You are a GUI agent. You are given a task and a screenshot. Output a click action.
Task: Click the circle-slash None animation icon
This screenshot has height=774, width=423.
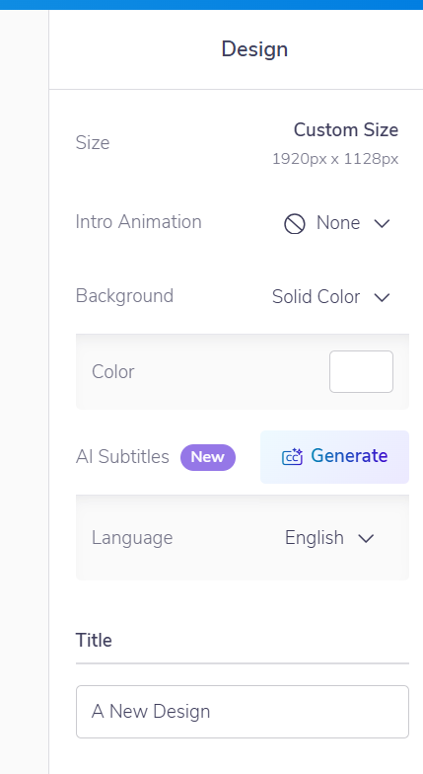(294, 223)
